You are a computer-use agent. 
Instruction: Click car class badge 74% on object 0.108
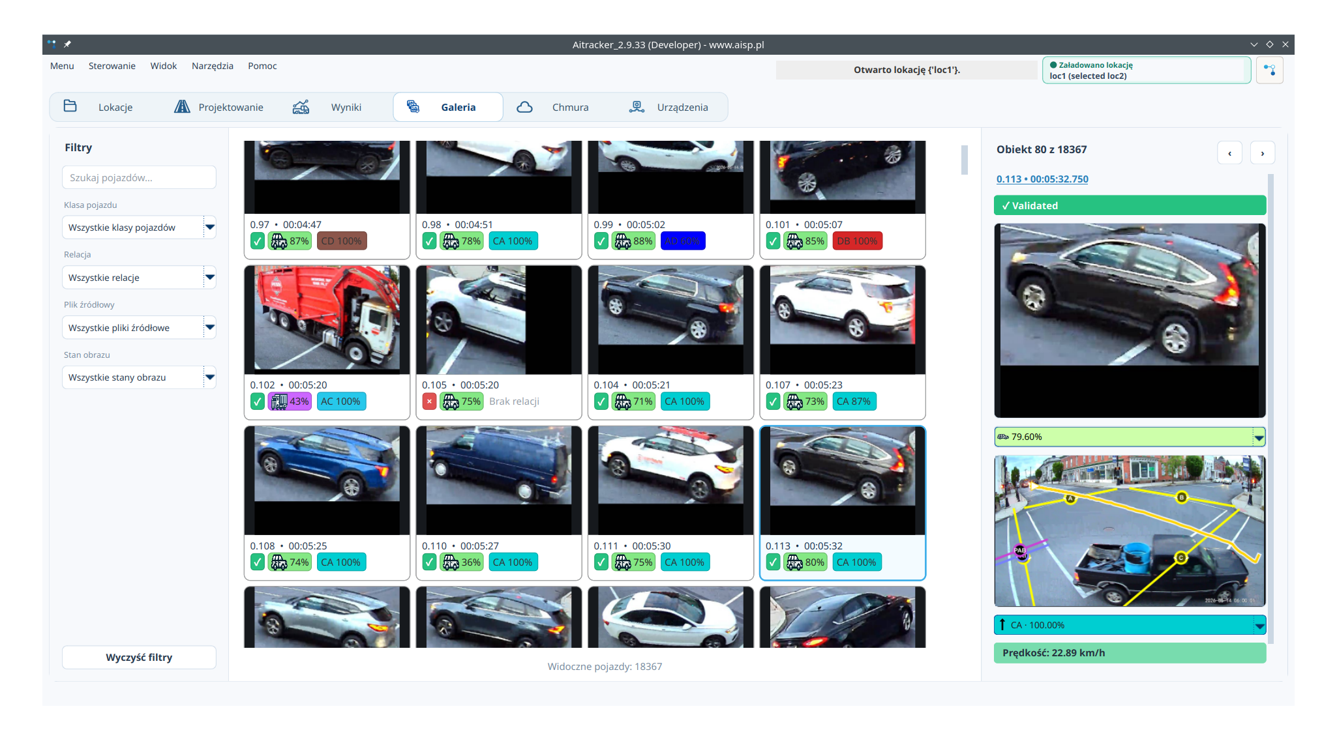290,562
